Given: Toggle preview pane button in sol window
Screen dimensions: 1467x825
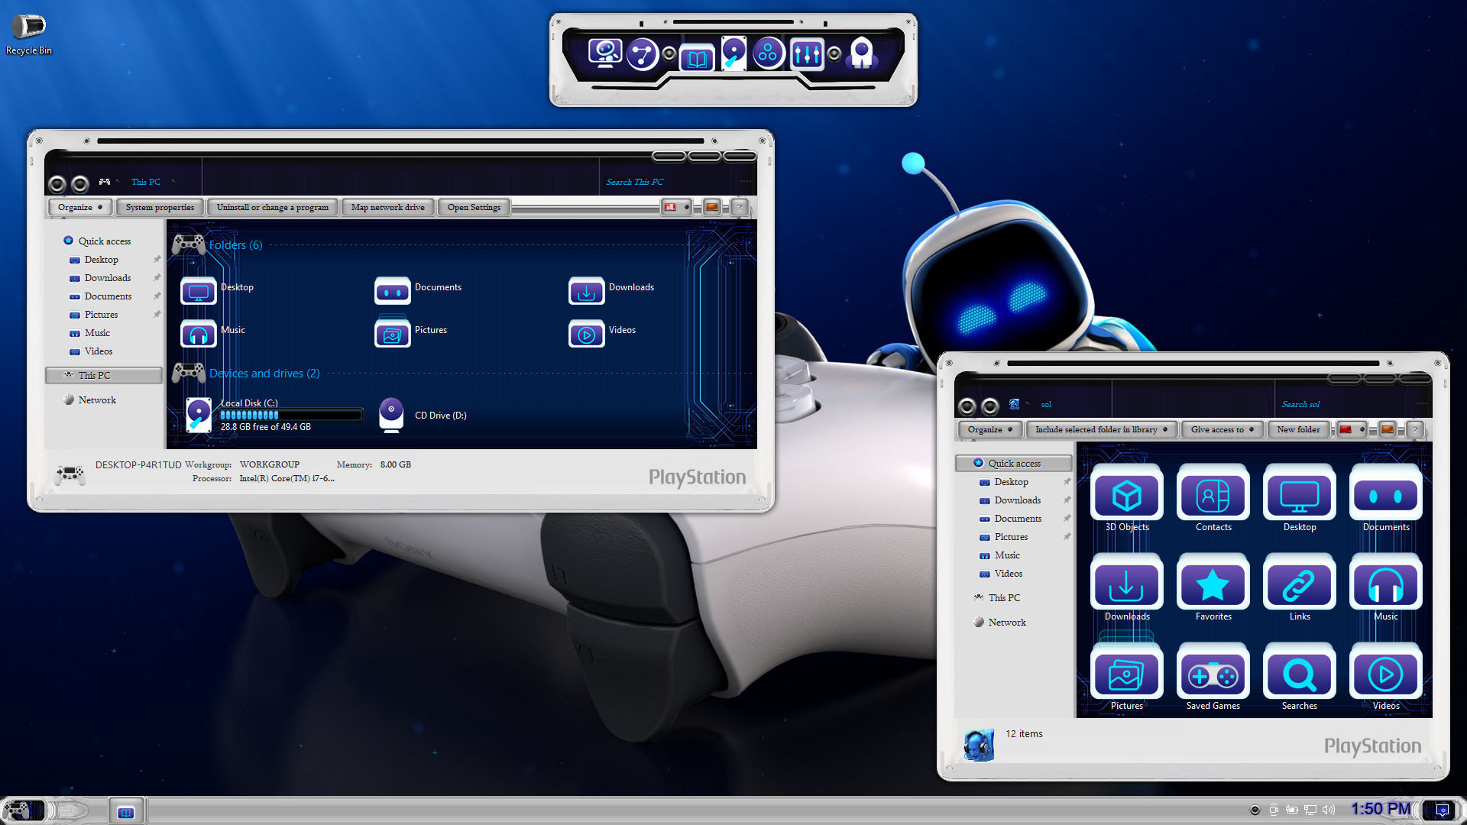Looking at the screenshot, I should [x=1388, y=429].
